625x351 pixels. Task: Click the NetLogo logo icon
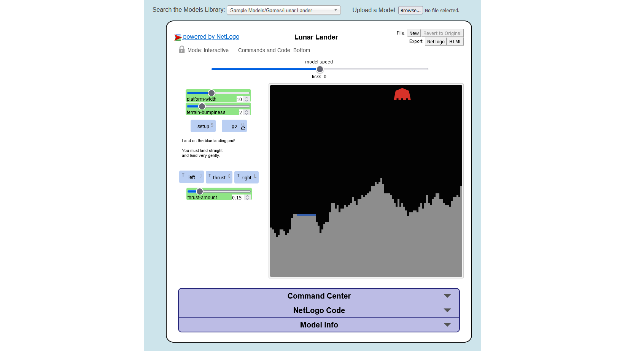178,37
